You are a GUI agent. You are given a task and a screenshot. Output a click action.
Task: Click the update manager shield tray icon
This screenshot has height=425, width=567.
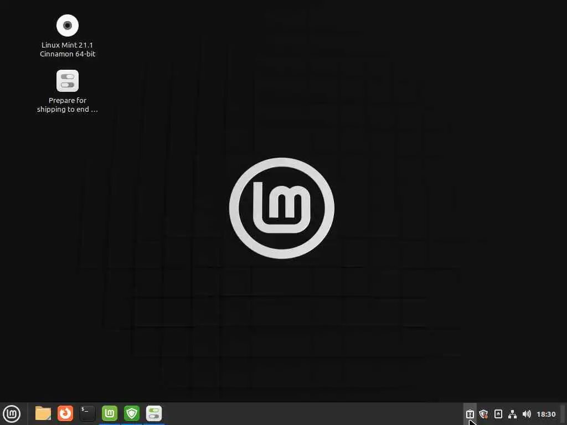point(484,414)
